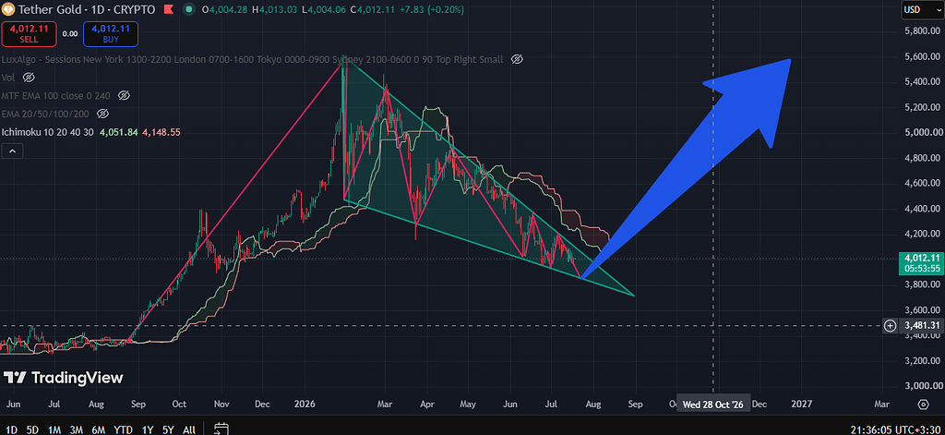945x435 pixels.
Task: Toggle MTF EMA 100 indicator visibility
Action: pos(125,95)
